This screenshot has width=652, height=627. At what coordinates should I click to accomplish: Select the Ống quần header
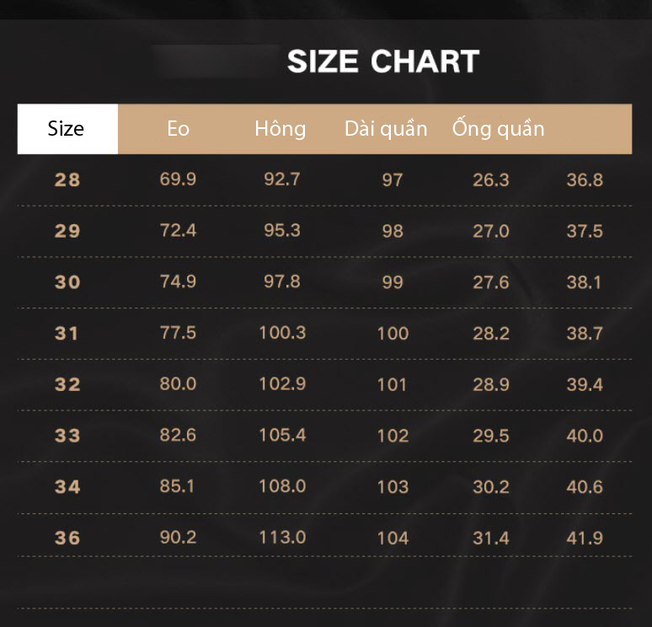[498, 128]
